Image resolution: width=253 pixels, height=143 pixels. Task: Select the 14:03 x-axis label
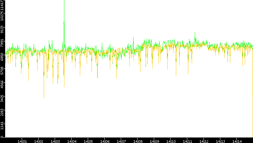[x=55, y=141]
